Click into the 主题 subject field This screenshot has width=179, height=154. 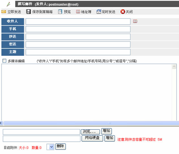pyautogui.click(x=78, y=52)
